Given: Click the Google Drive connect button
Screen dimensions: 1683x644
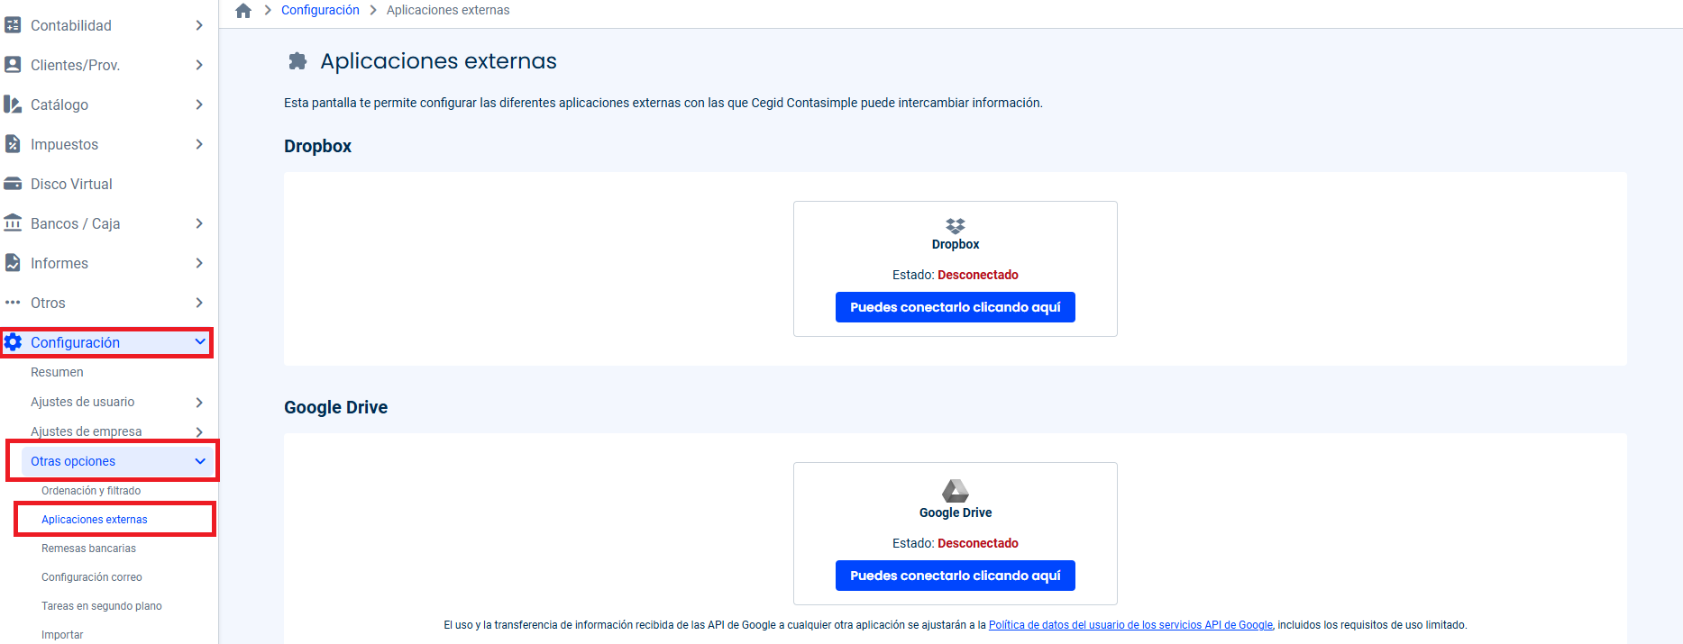Looking at the screenshot, I should click(956, 576).
